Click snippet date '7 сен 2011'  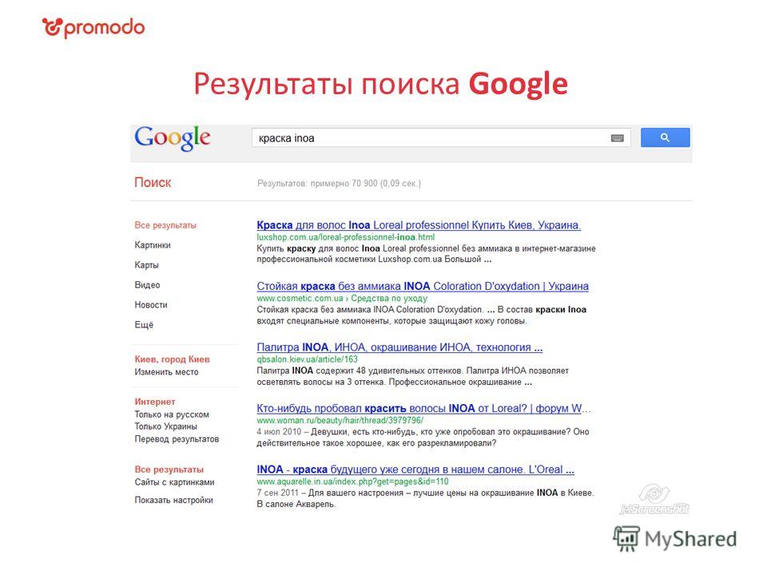point(277,494)
